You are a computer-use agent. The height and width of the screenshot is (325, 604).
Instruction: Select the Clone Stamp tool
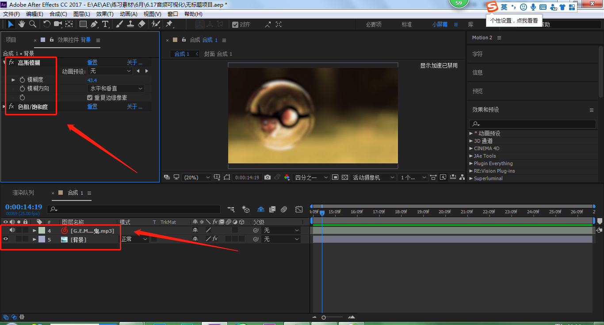click(130, 24)
